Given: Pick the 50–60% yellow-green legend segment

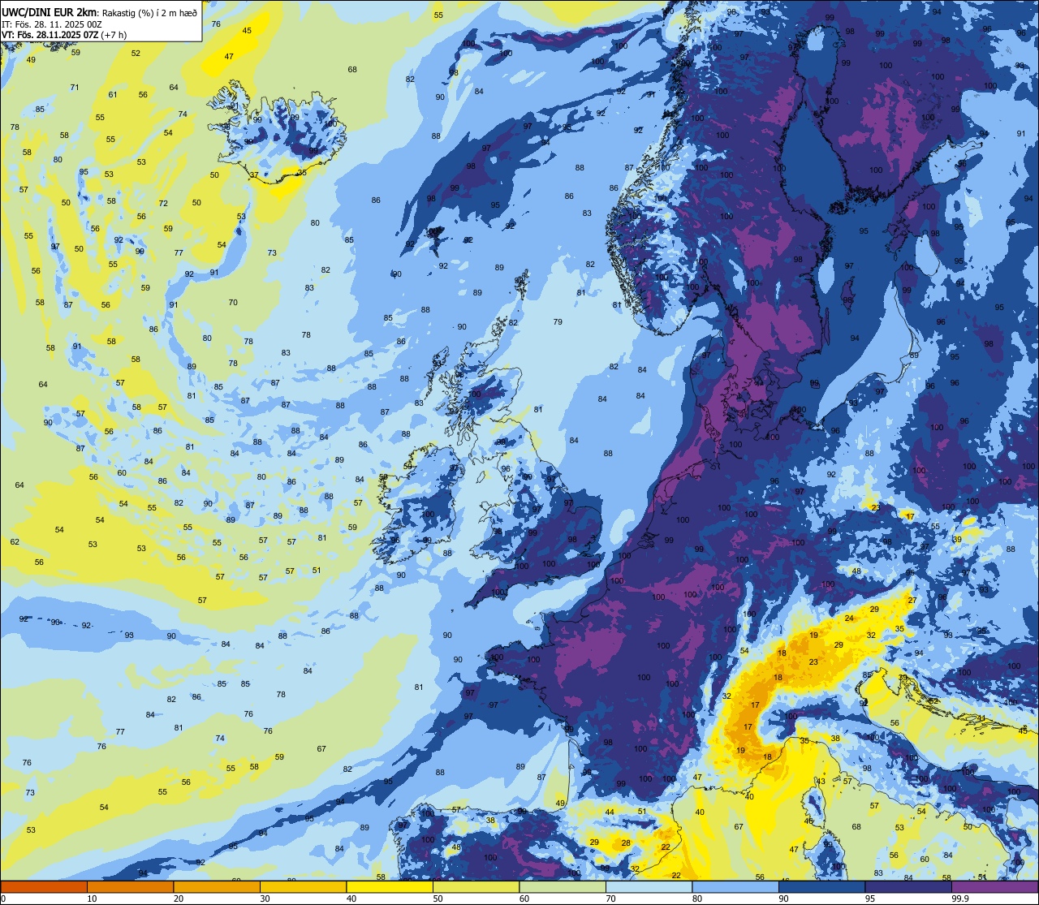Looking at the screenshot, I should coord(476,886).
